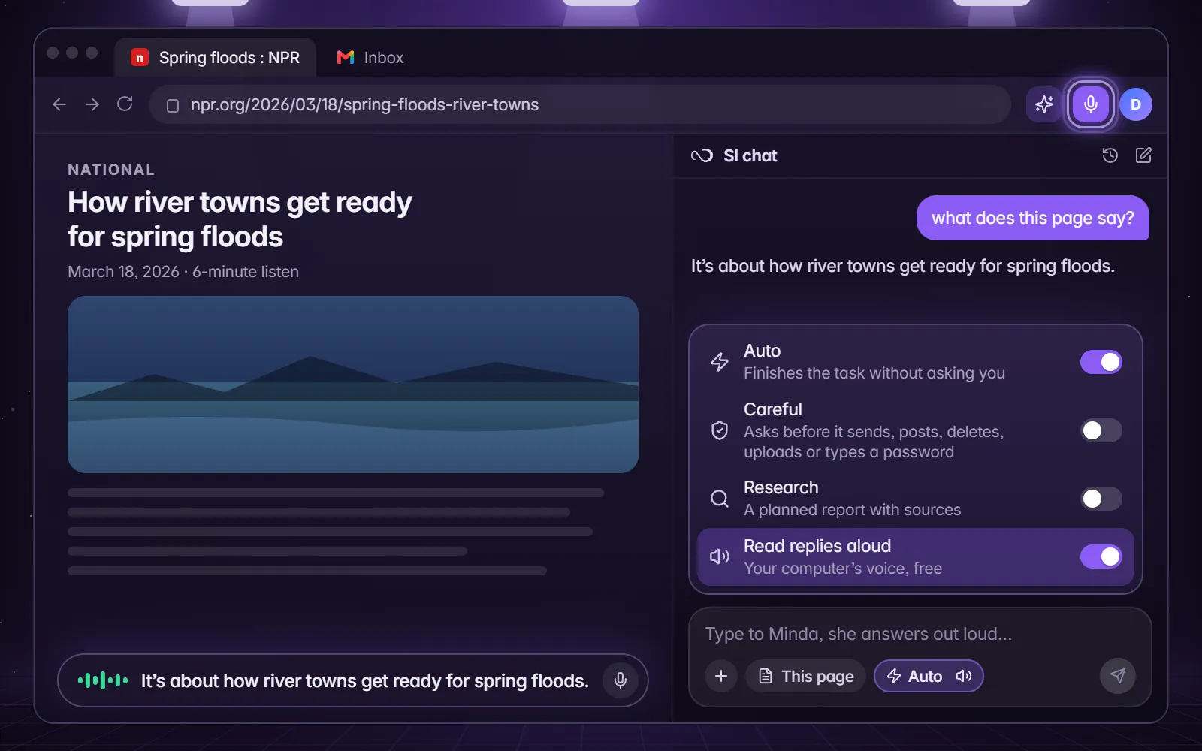Go back with the browser back arrow

coord(59,104)
